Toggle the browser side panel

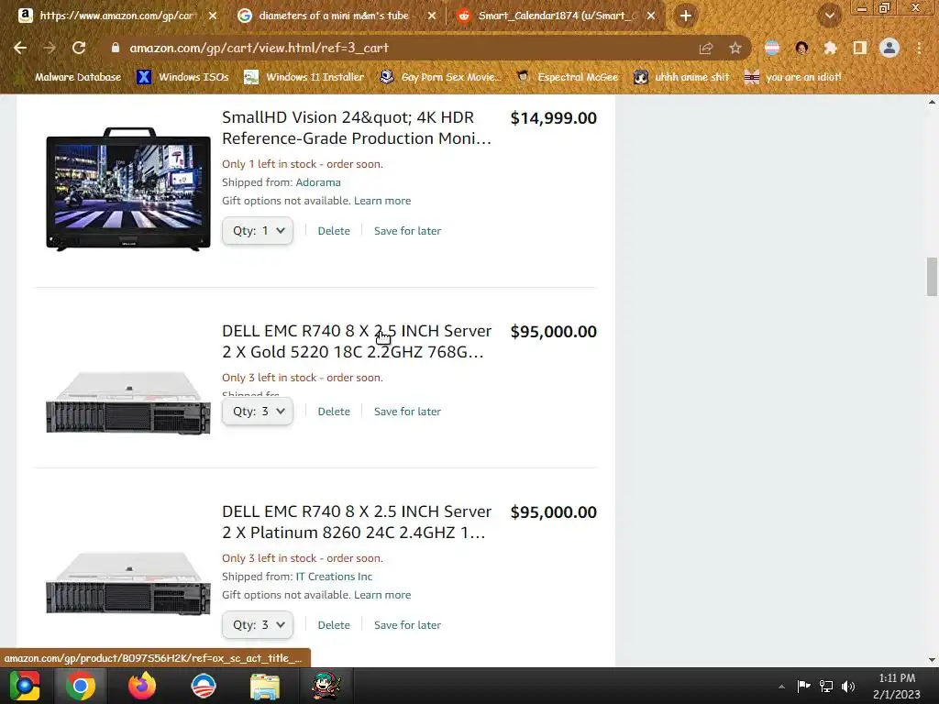click(x=860, y=48)
